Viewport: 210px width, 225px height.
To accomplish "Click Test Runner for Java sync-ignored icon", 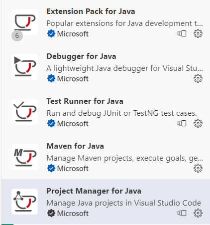I will click(182, 123).
